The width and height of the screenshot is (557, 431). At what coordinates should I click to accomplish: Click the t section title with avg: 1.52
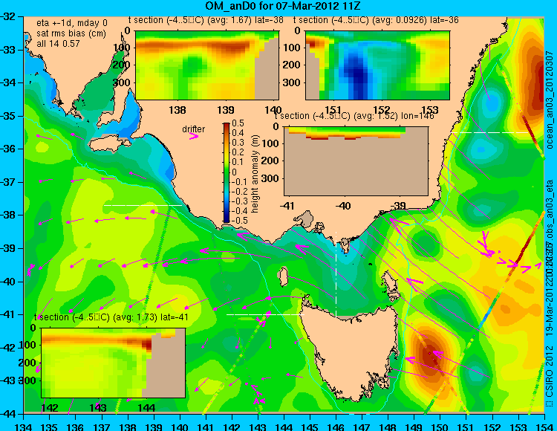pos(354,116)
